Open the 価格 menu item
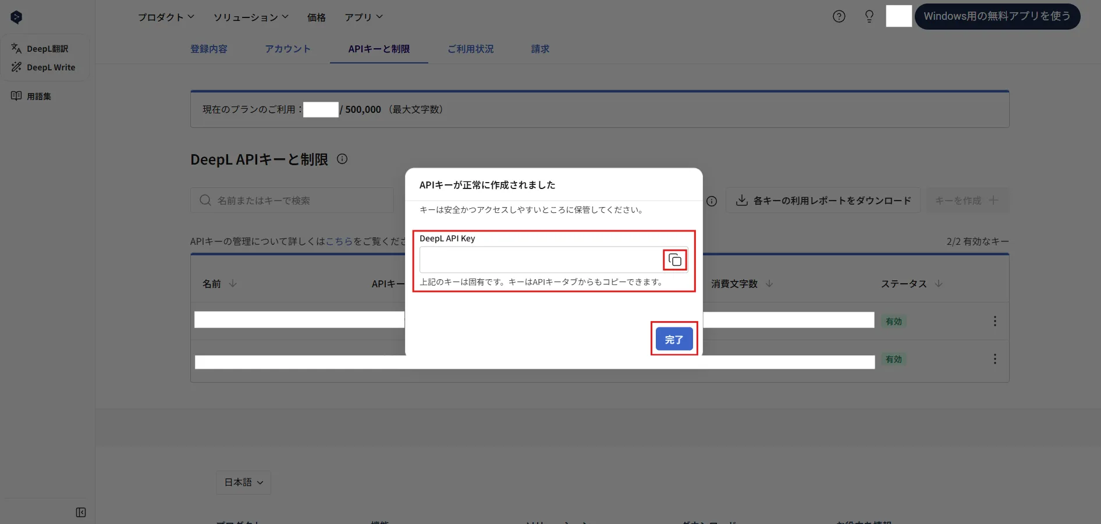The height and width of the screenshot is (524, 1101). (317, 17)
